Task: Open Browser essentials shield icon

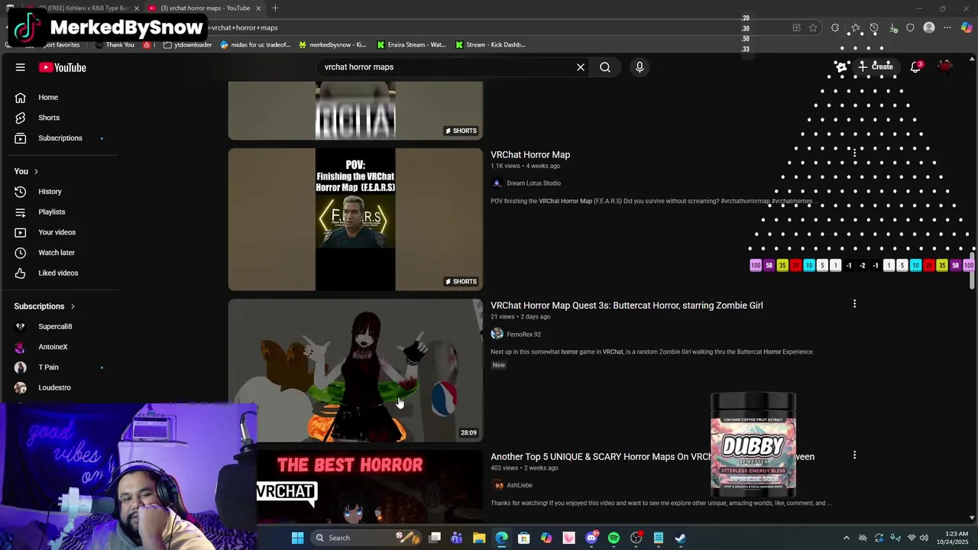Action: [x=910, y=28]
